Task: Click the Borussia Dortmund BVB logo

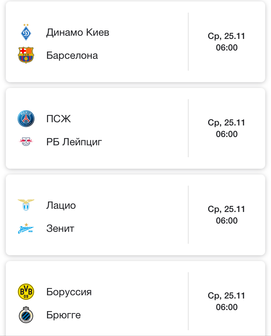Action: coord(26,292)
